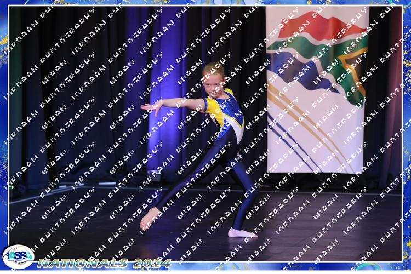This screenshot has height=274, width=411.
Task: Click the gold-speckled blue frame at top
Action: click(x=206, y=3)
